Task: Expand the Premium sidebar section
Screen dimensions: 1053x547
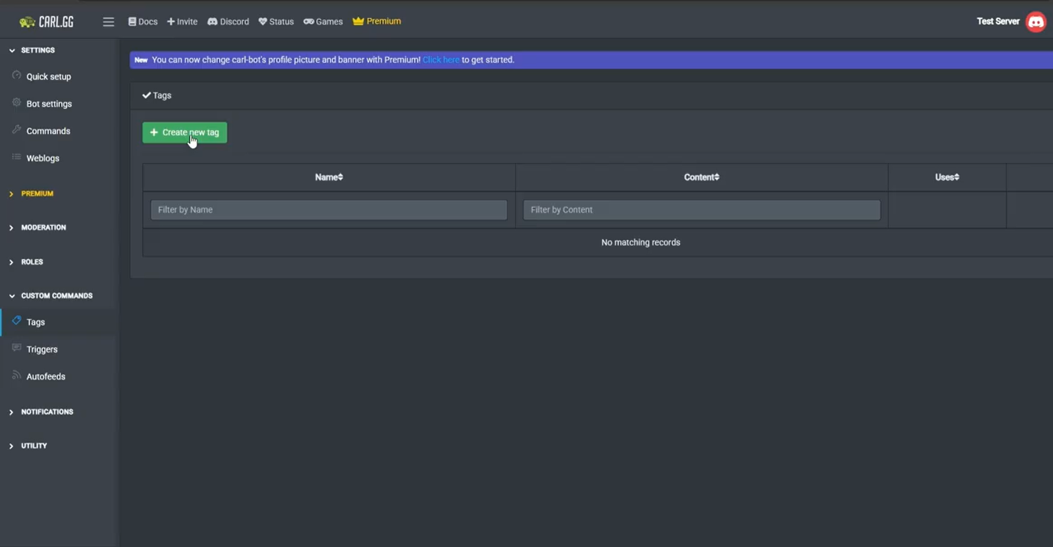Action: 31,194
